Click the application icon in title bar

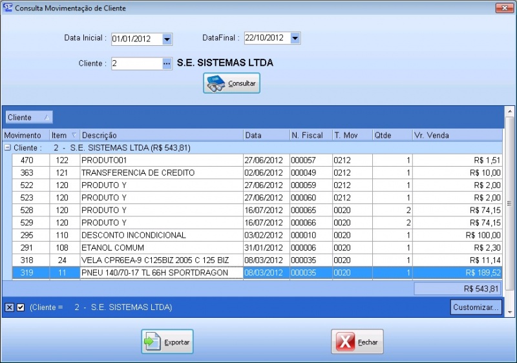tap(7, 8)
